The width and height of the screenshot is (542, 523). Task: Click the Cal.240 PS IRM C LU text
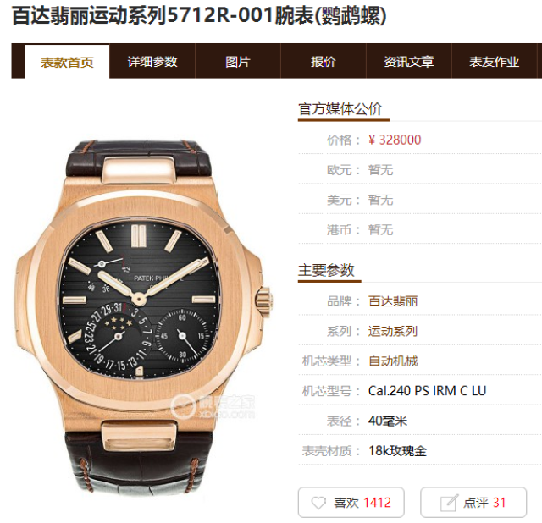427,391
